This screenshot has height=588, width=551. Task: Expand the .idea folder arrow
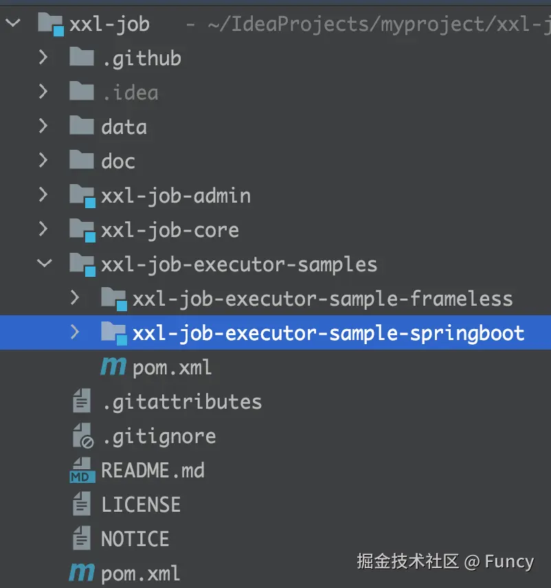point(43,92)
